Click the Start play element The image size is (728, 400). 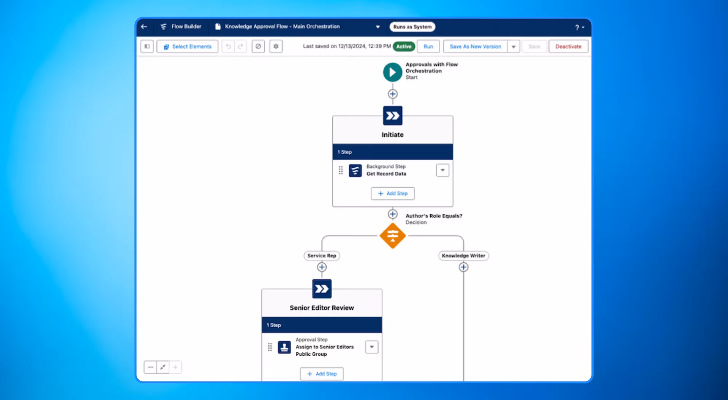(392, 72)
